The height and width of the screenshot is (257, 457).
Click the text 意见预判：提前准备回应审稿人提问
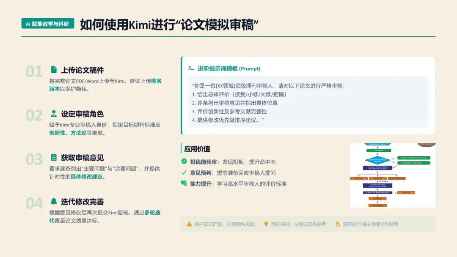coord(233,173)
